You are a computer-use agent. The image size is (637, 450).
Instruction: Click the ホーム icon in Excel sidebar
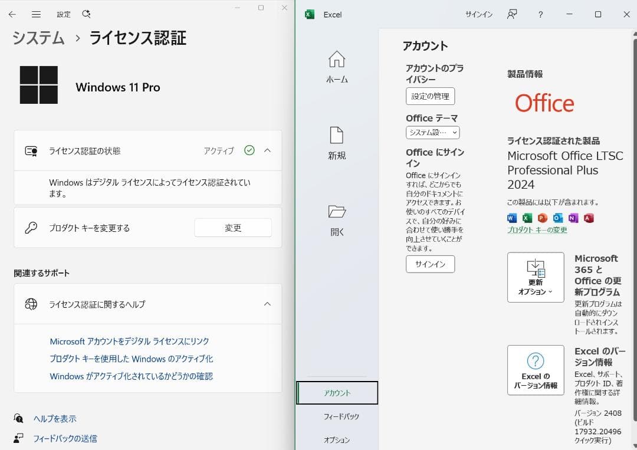pos(336,59)
